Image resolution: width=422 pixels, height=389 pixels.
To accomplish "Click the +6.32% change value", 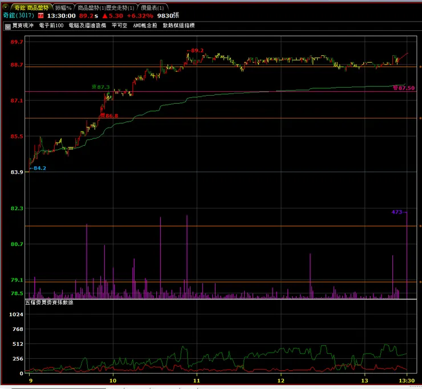I will (x=140, y=16).
